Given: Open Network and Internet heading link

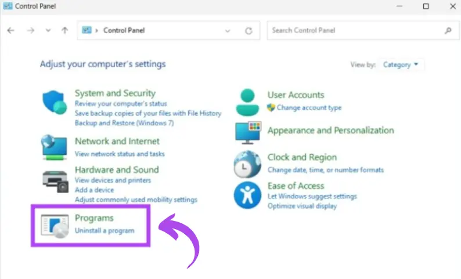Looking at the screenshot, I should click(117, 142).
